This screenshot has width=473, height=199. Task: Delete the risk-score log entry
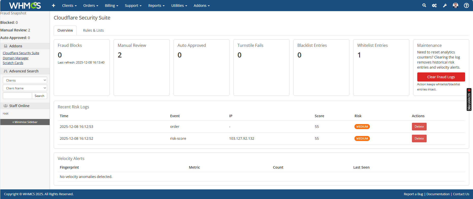(x=419, y=138)
